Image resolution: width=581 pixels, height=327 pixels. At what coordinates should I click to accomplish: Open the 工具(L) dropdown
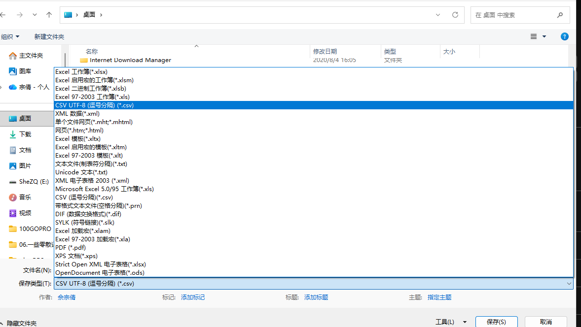[451, 322]
